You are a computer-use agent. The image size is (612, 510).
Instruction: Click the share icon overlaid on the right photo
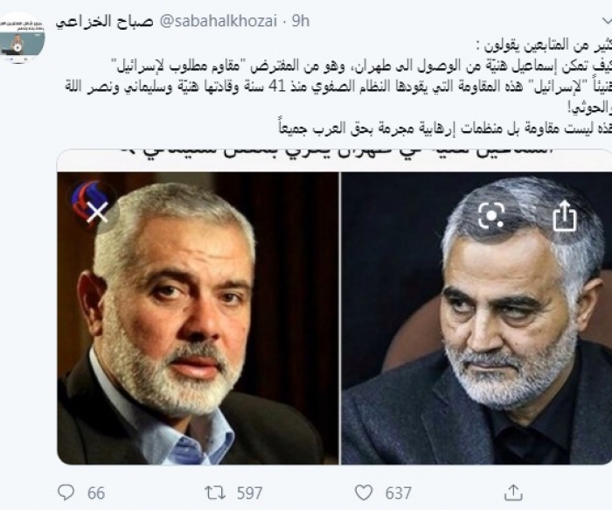tap(565, 215)
